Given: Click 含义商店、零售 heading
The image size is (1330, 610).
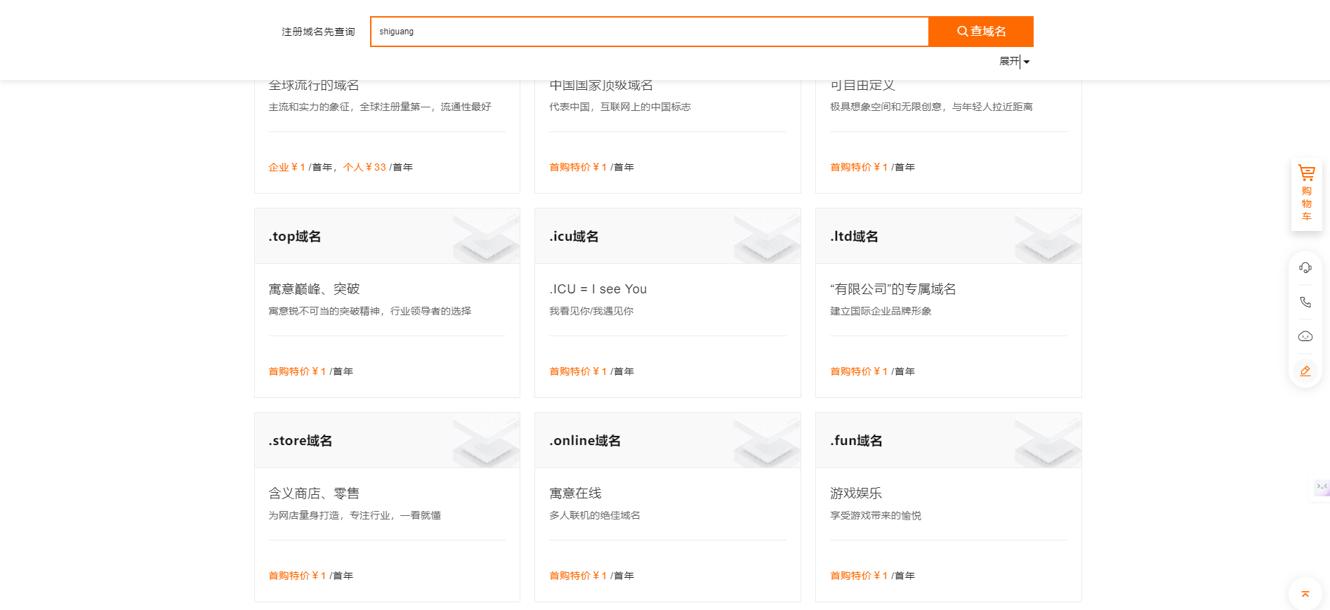Looking at the screenshot, I should (314, 493).
